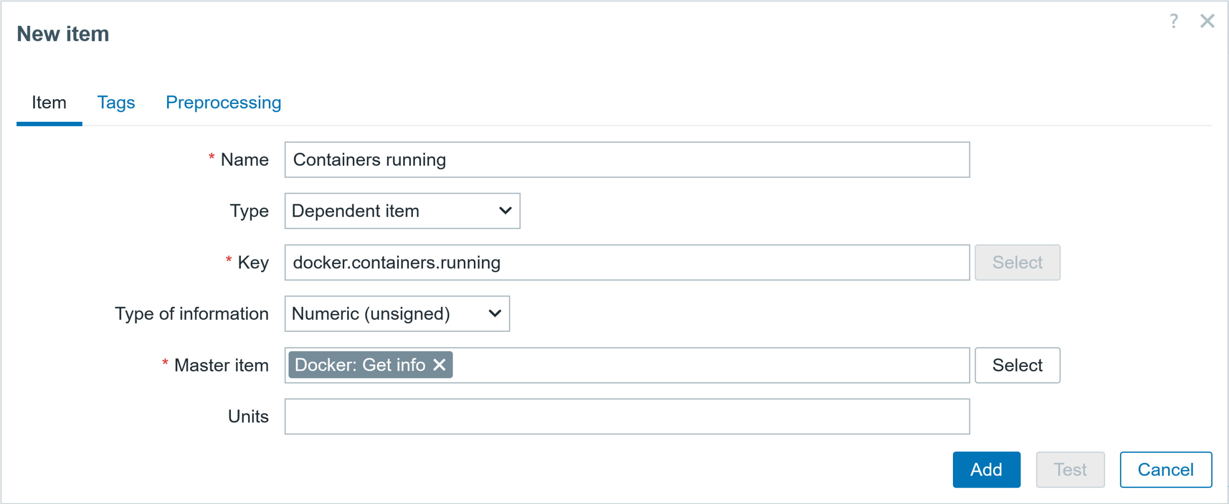
Task: Click into the Name field
Action: [627, 160]
